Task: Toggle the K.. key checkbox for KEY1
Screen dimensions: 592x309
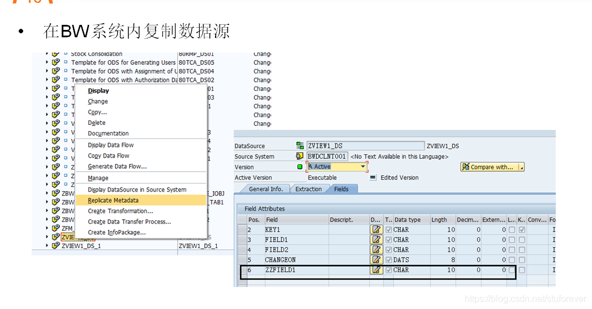Action: tap(522, 229)
